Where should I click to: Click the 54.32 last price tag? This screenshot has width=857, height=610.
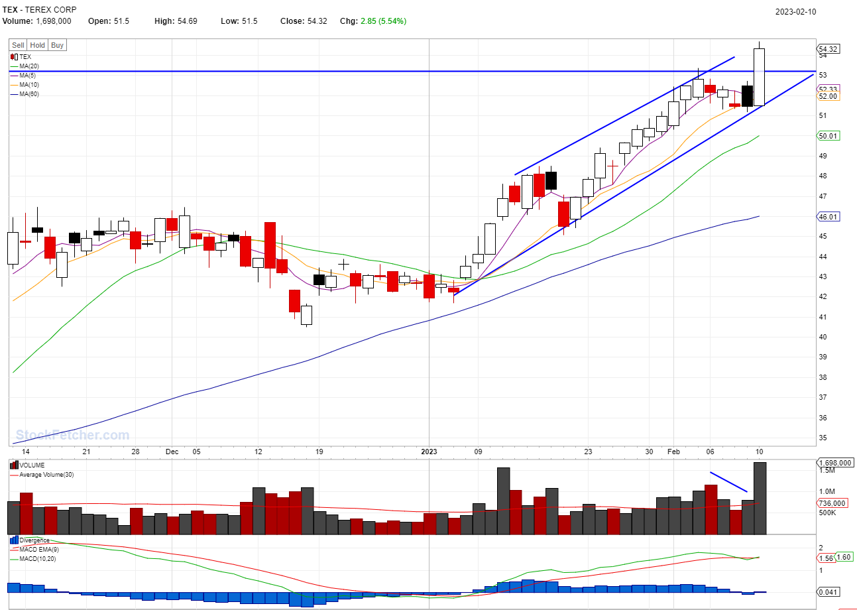pyautogui.click(x=828, y=49)
